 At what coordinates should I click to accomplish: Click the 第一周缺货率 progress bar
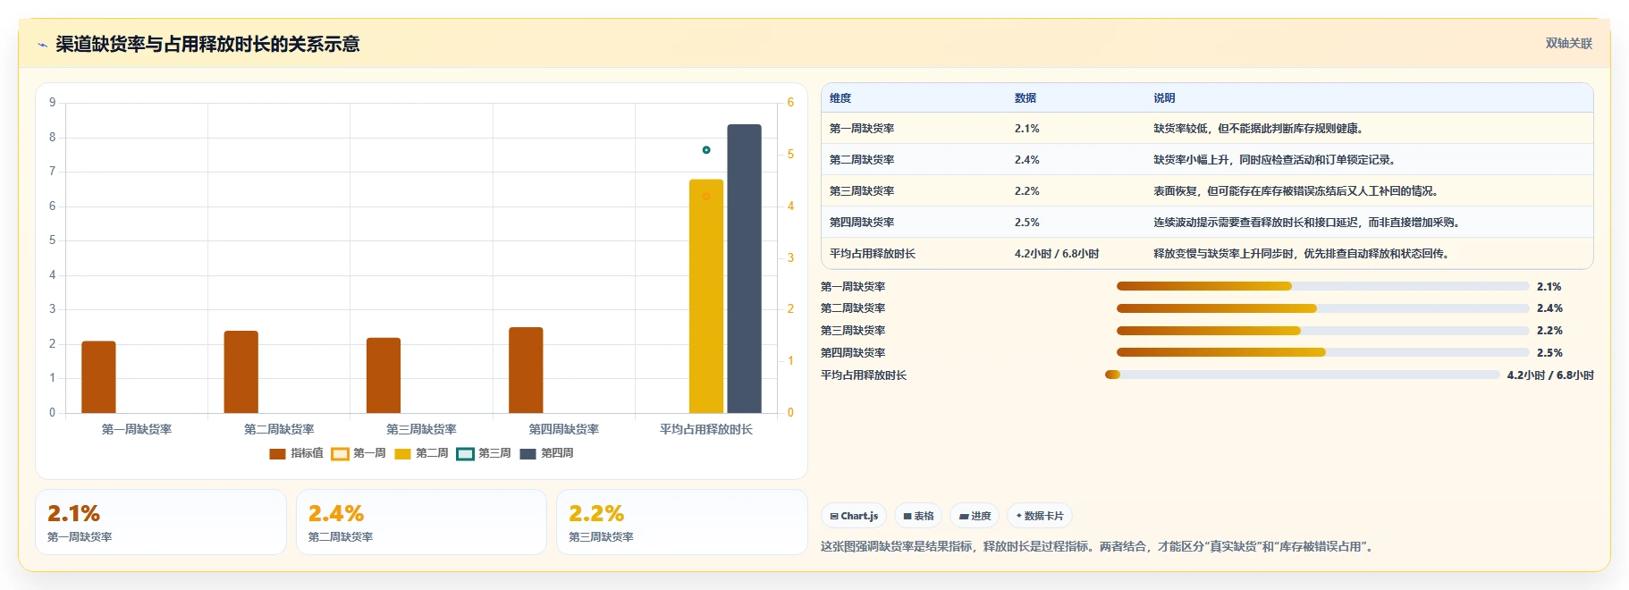[1322, 286]
